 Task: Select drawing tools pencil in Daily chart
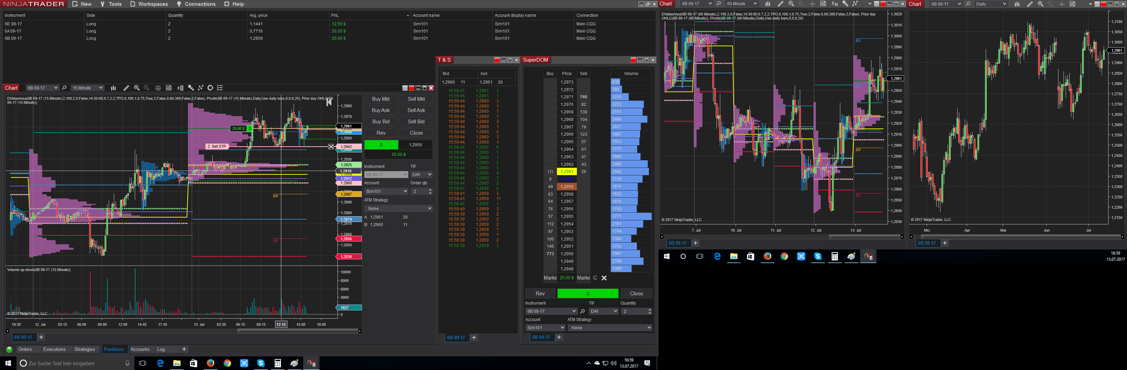tap(1030, 4)
